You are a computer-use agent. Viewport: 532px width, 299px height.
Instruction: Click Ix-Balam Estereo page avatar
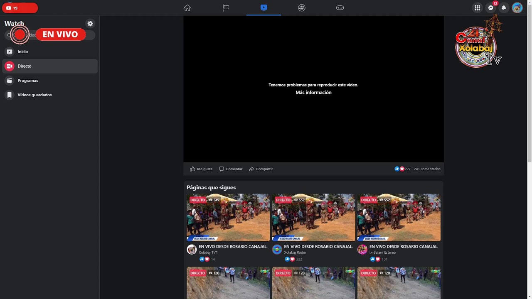(x=362, y=249)
